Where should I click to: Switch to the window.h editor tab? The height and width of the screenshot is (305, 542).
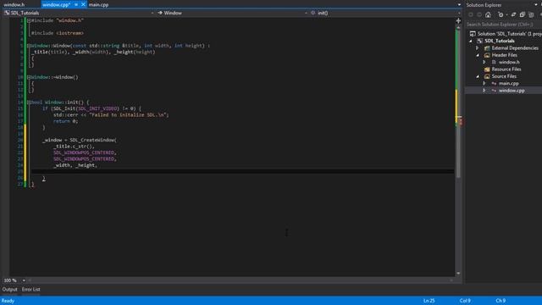point(14,4)
